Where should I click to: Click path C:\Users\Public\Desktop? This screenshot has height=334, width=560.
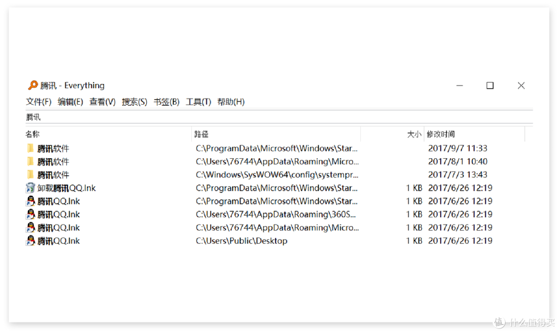tap(242, 241)
